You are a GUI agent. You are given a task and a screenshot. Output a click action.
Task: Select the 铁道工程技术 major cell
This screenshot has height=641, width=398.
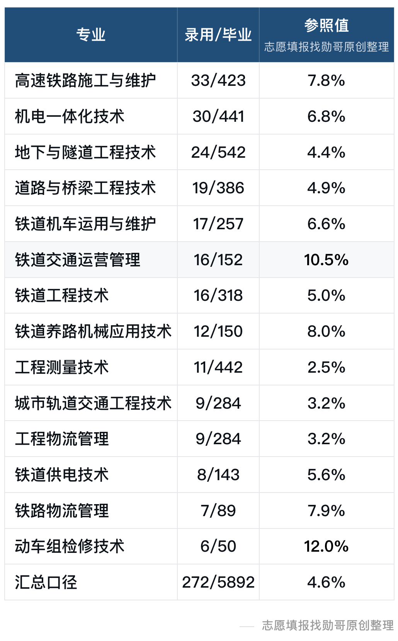coord(91,295)
